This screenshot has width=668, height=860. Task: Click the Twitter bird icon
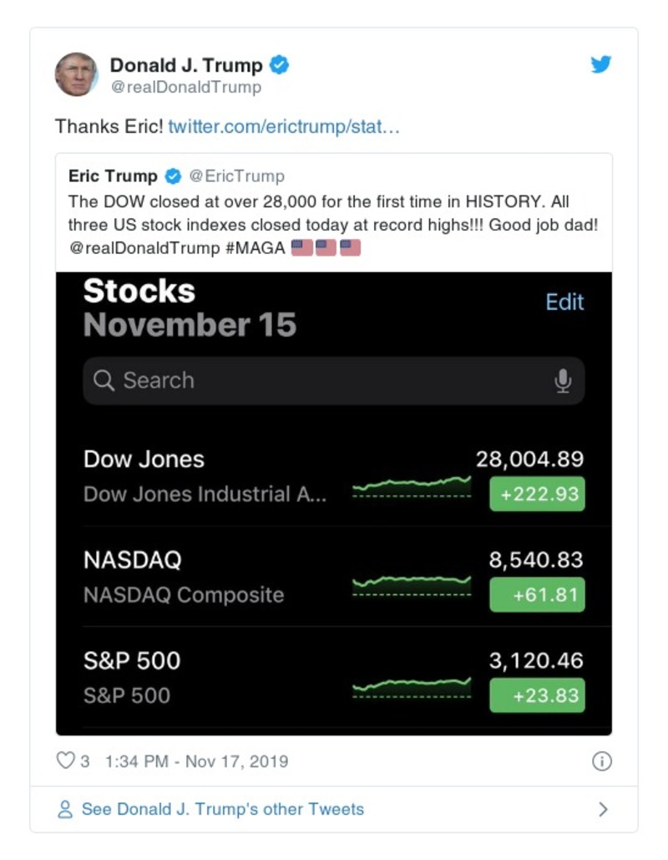click(600, 63)
